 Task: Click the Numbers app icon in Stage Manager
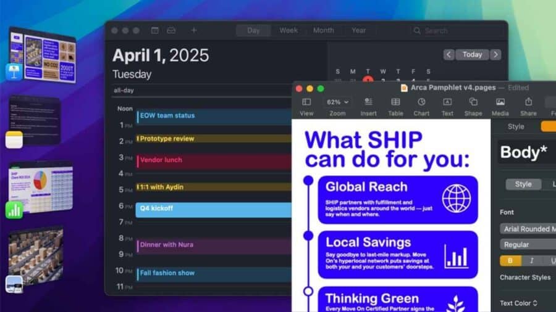click(x=14, y=210)
